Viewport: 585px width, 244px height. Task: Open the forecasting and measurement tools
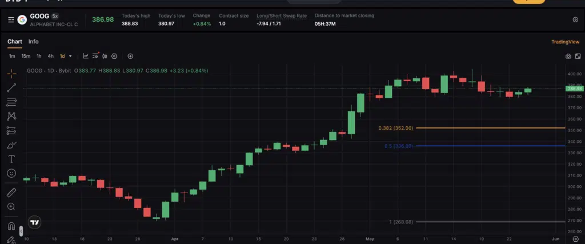click(x=11, y=131)
